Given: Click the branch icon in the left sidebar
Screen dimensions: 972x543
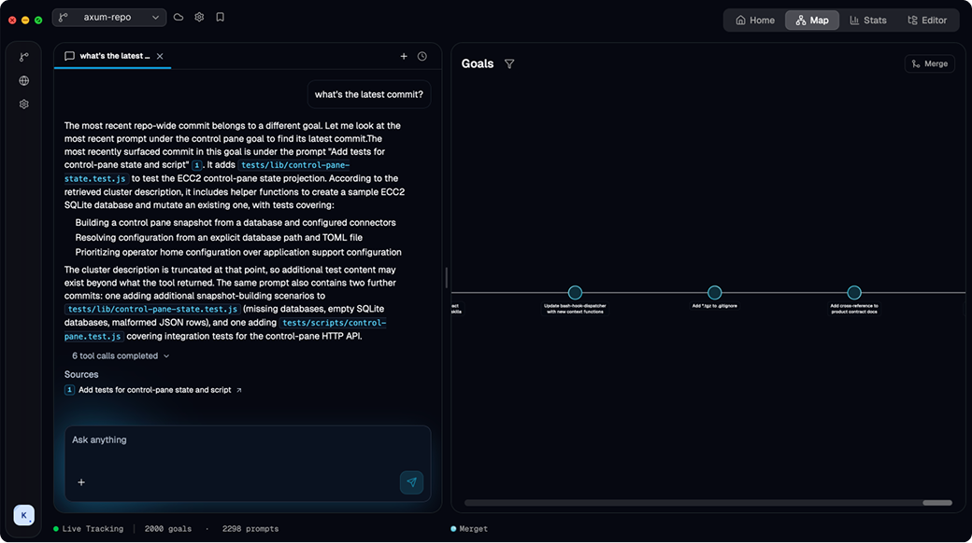Looking at the screenshot, I should click(24, 57).
